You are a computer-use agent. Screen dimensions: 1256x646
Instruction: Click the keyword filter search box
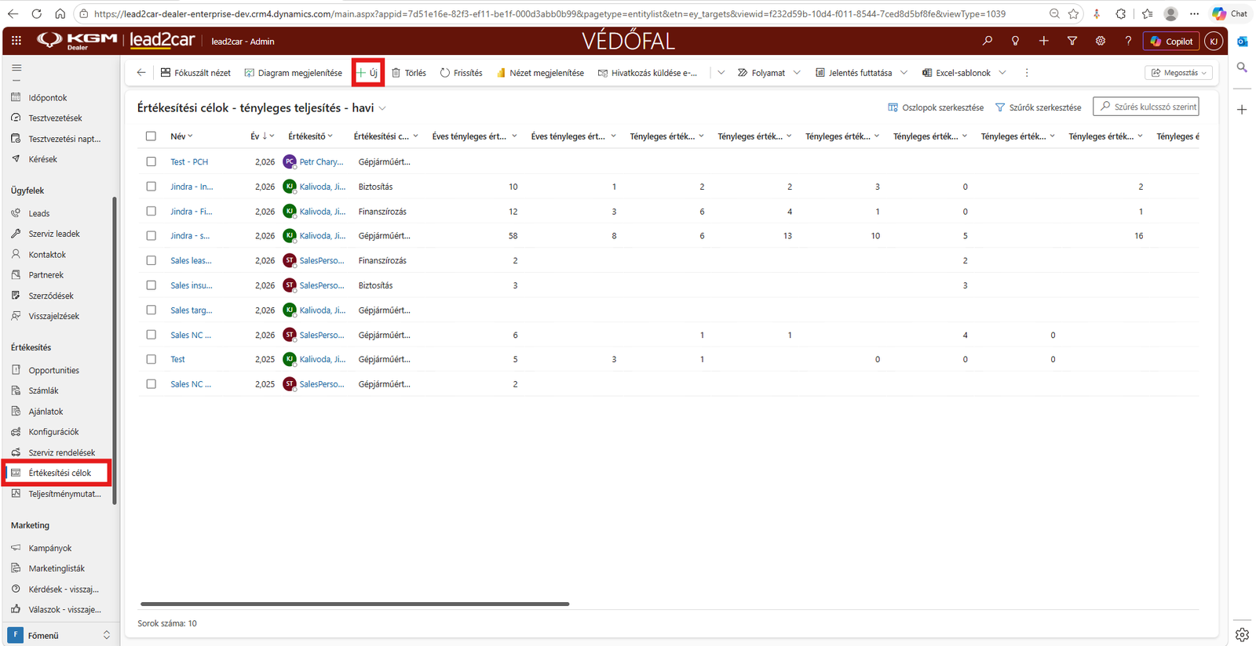(x=1146, y=107)
